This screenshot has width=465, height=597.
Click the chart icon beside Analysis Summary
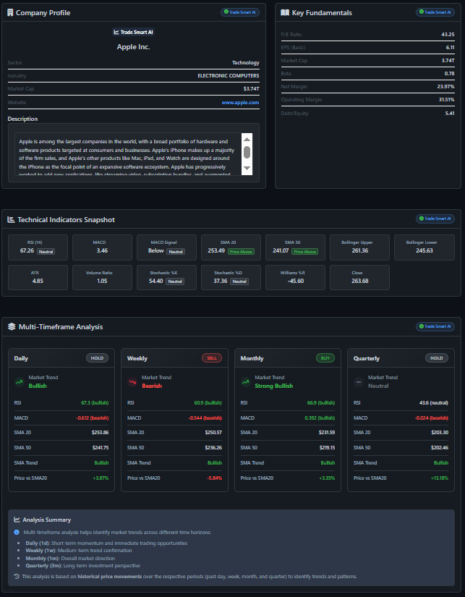pyautogui.click(x=17, y=520)
